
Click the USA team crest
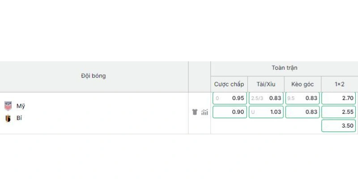pyautogui.click(x=8, y=106)
